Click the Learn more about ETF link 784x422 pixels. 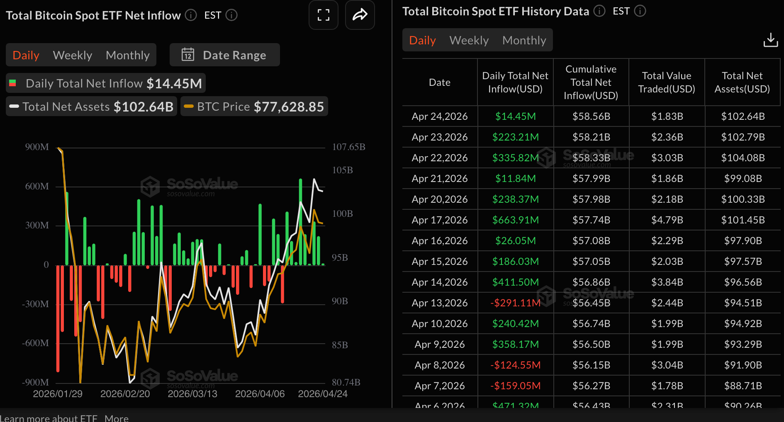point(49,418)
